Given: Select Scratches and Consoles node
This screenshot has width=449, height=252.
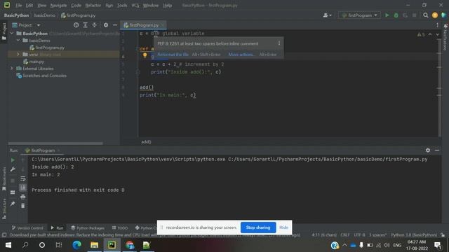Looking at the screenshot, I should pyautogui.click(x=44, y=76).
